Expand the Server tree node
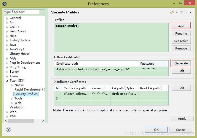The height and width of the screenshot is (138, 197). (x=7, y=72)
